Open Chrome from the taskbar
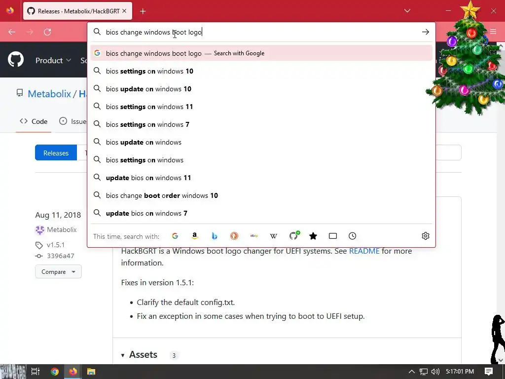The width and height of the screenshot is (505, 379). pos(55,372)
